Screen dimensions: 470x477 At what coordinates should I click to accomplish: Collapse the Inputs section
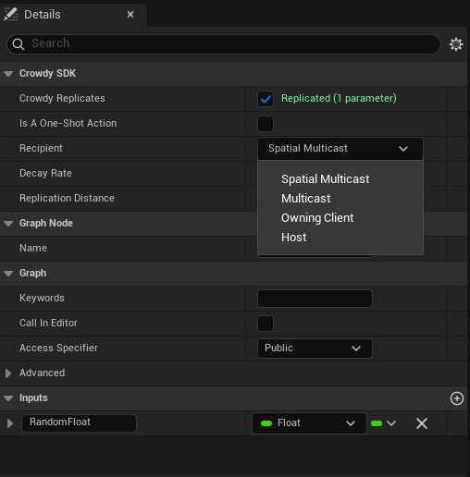click(8, 398)
